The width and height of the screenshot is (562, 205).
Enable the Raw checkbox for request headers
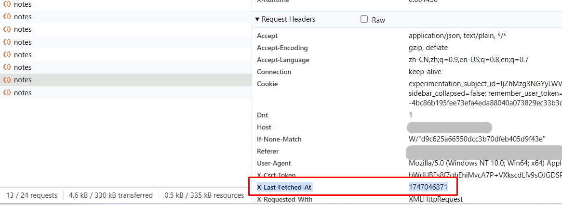click(x=364, y=20)
